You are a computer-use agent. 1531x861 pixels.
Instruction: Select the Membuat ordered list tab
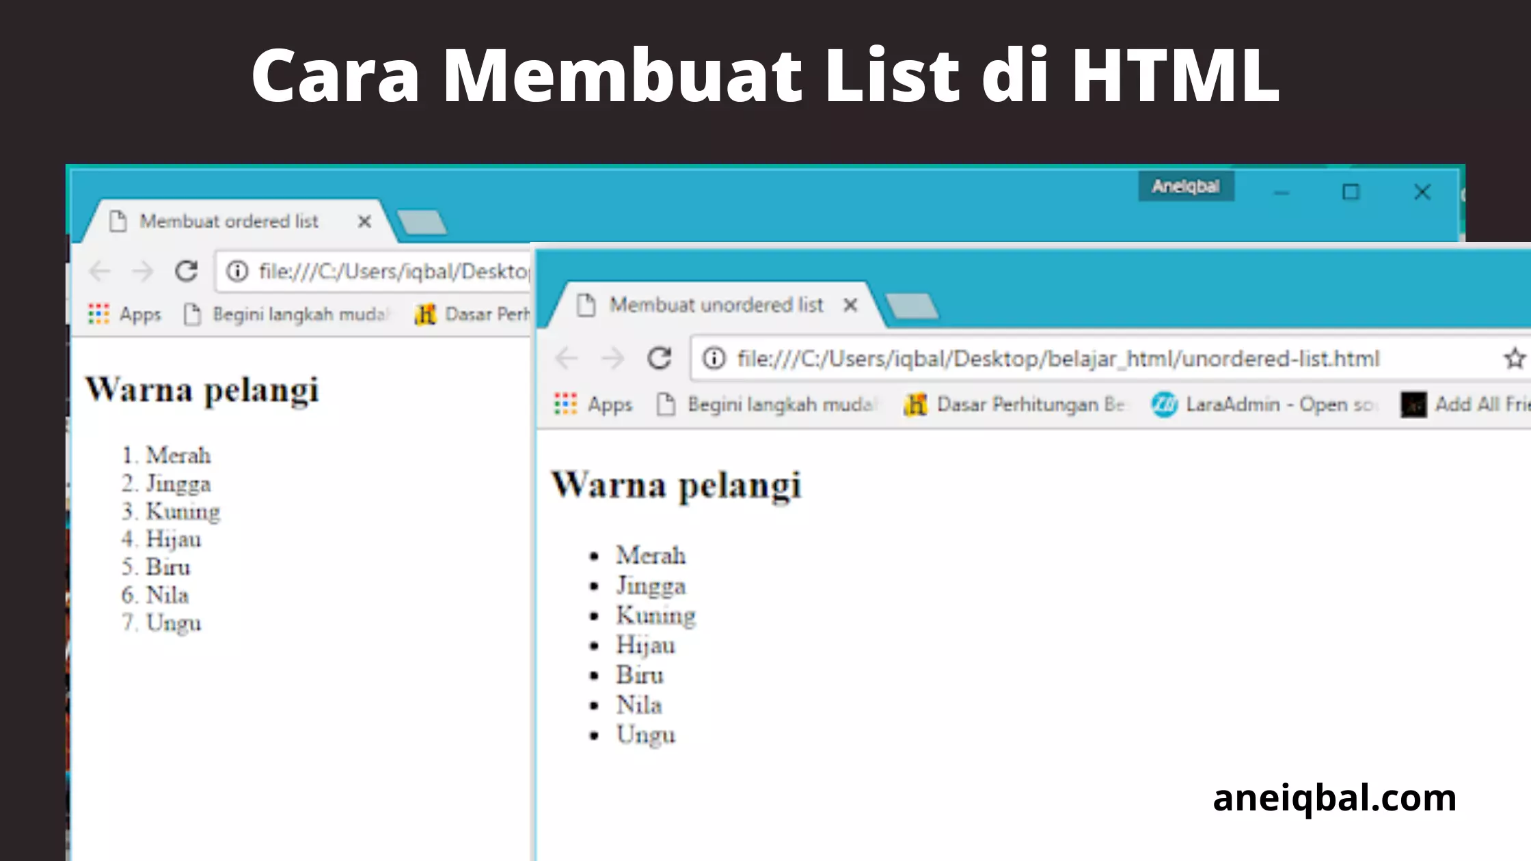pos(238,221)
